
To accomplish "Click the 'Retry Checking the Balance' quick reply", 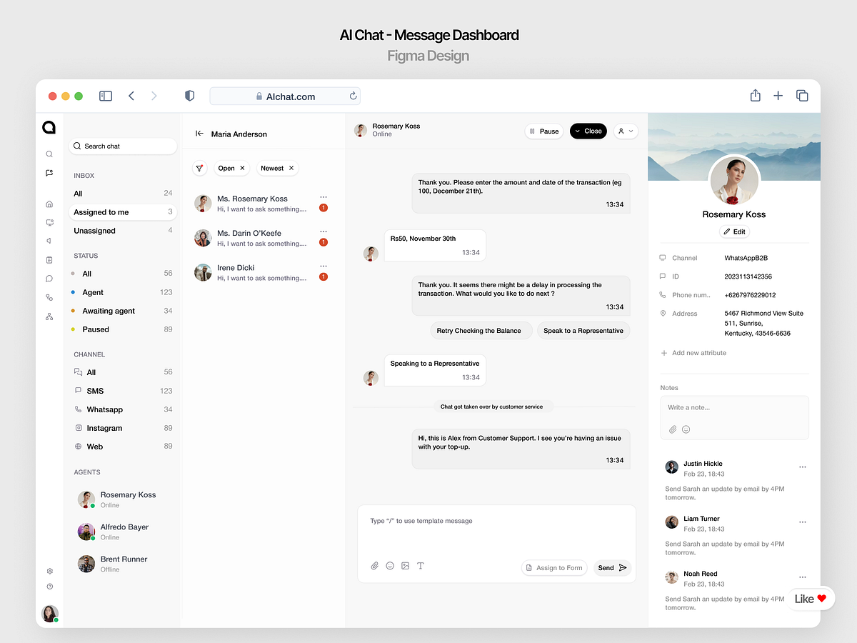I will point(481,330).
